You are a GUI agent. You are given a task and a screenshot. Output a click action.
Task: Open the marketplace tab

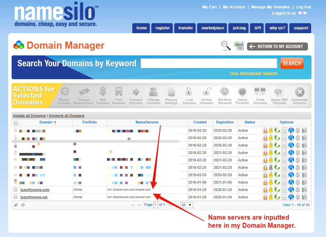pos(213,28)
